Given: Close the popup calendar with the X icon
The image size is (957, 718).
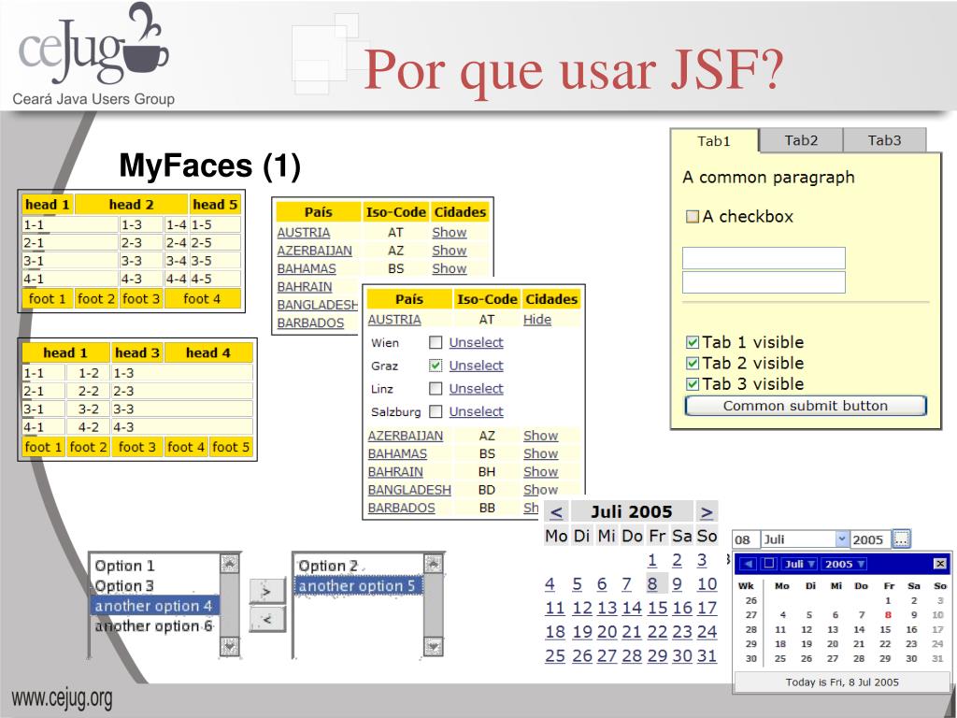Looking at the screenshot, I should (940, 564).
